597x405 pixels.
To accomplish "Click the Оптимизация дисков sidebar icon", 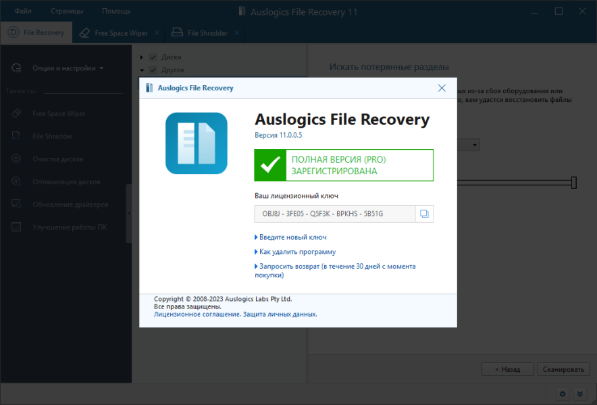I will click(x=16, y=181).
